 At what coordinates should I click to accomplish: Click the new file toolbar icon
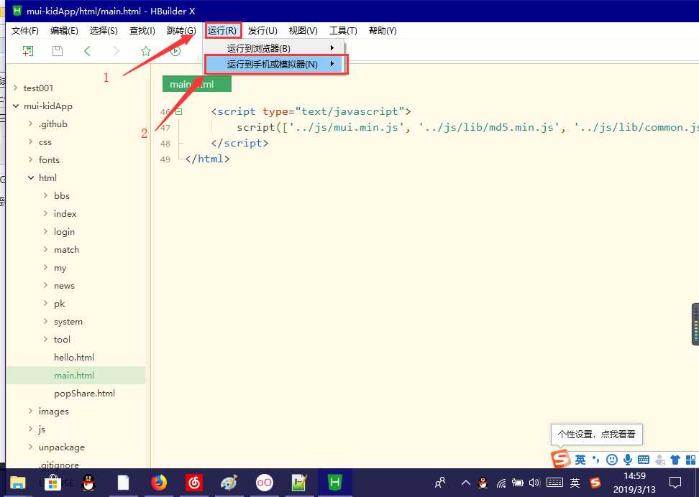(x=28, y=51)
